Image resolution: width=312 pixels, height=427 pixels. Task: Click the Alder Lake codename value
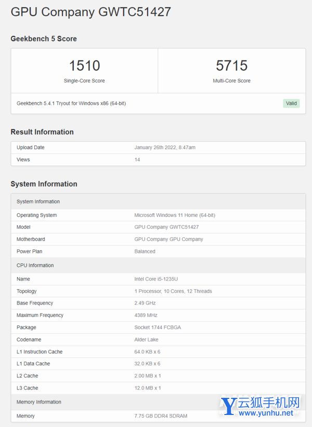(146, 339)
